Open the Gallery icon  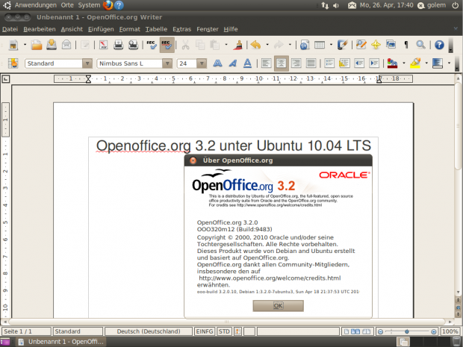(391, 45)
